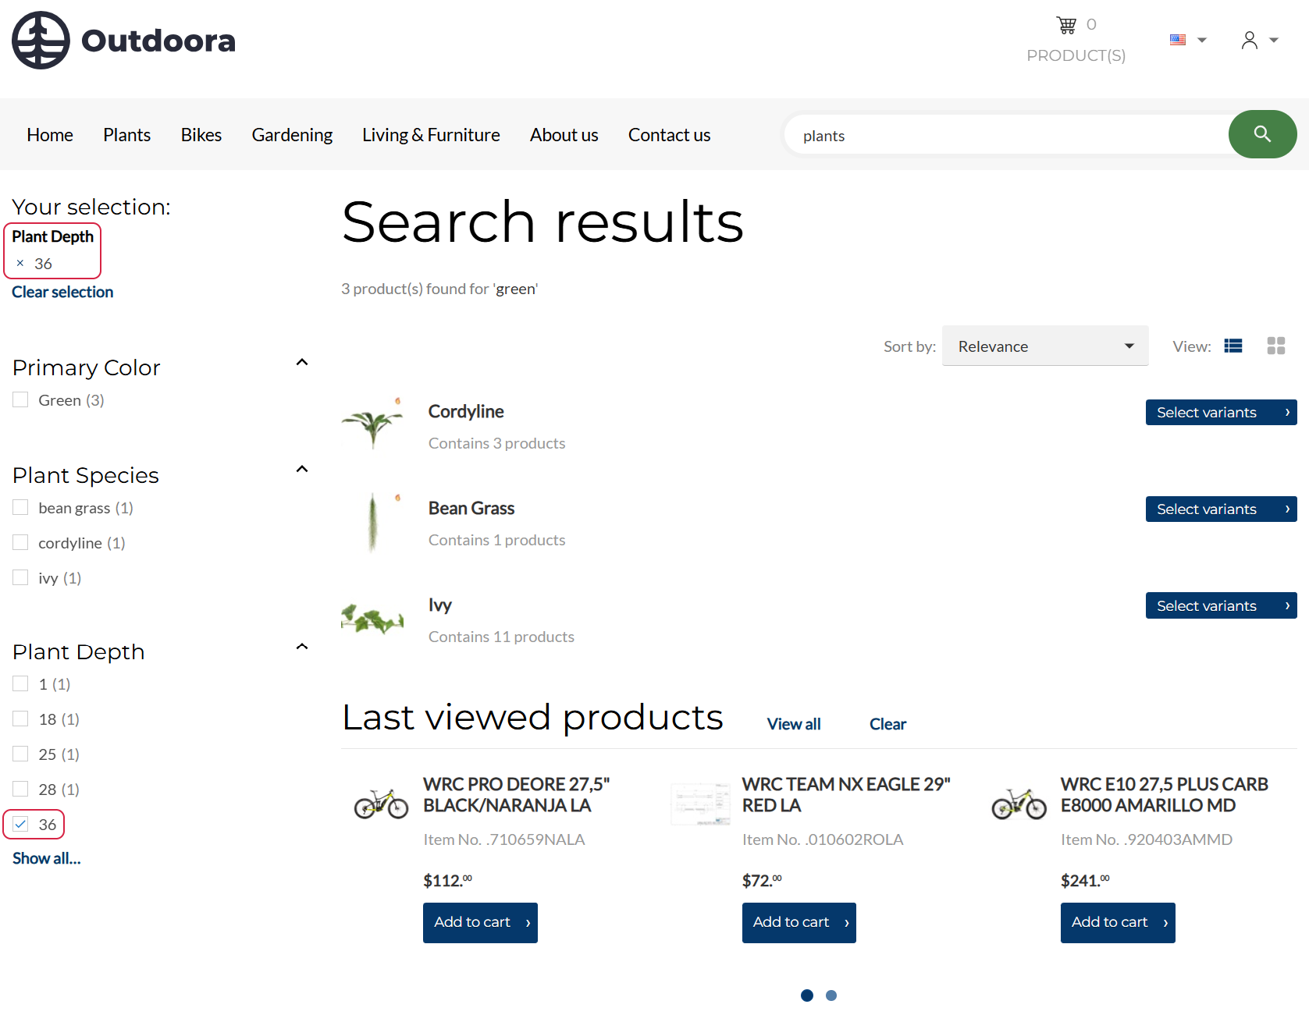Select variants for Cordyline
The width and height of the screenshot is (1309, 1015).
1221,412
